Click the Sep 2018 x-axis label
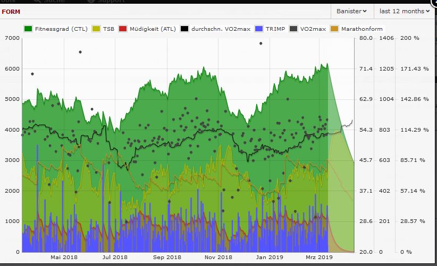The height and width of the screenshot is (266, 437). click(166, 258)
